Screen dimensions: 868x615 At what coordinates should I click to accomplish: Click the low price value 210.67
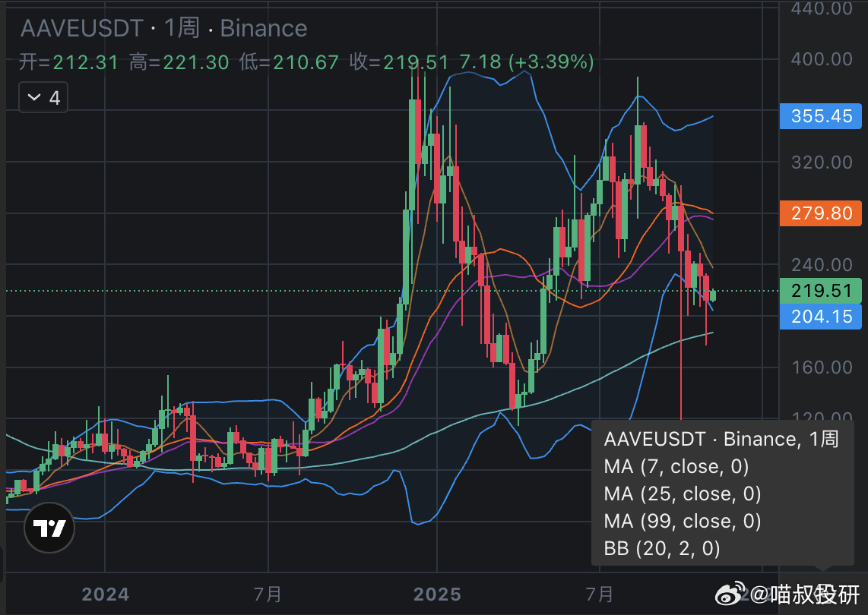tap(306, 62)
